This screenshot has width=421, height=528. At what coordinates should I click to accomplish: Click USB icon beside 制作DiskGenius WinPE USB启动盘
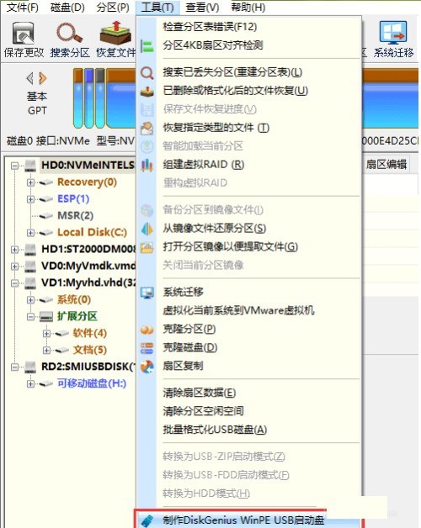point(147,520)
